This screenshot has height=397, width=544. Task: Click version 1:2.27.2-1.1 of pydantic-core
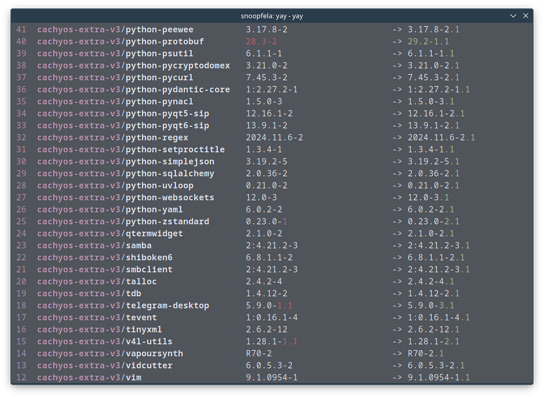click(x=438, y=90)
